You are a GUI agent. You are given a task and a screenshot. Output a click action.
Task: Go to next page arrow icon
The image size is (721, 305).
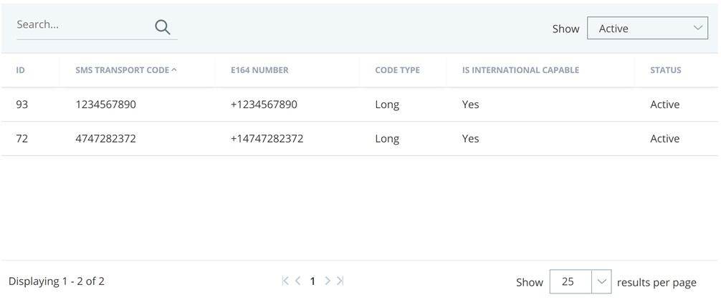pyautogui.click(x=328, y=281)
